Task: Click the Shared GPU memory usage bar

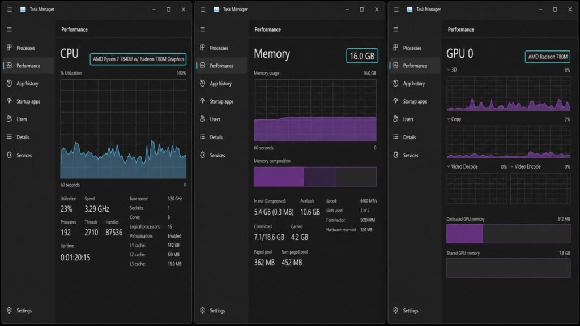Action: [x=508, y=268]
